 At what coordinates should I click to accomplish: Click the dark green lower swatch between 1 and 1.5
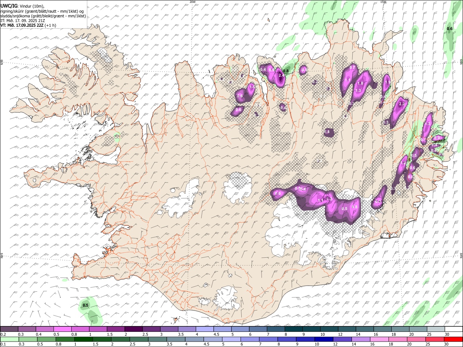(84, 339)
